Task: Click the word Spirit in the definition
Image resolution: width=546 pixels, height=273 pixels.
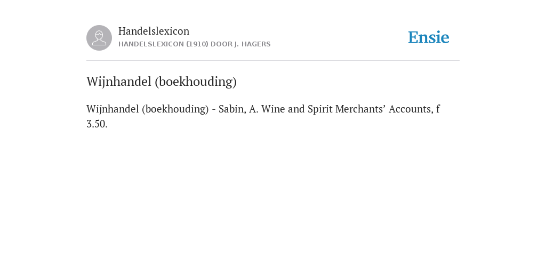Action: (x=319, y=109)
